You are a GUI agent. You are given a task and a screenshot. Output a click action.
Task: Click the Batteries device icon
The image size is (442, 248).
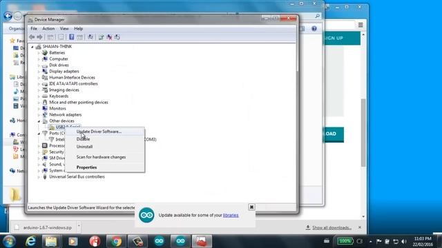(x=45, y=52)
